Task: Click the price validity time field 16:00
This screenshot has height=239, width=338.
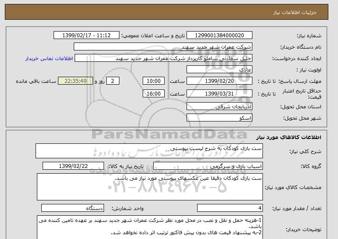Action: coord(154,94)
